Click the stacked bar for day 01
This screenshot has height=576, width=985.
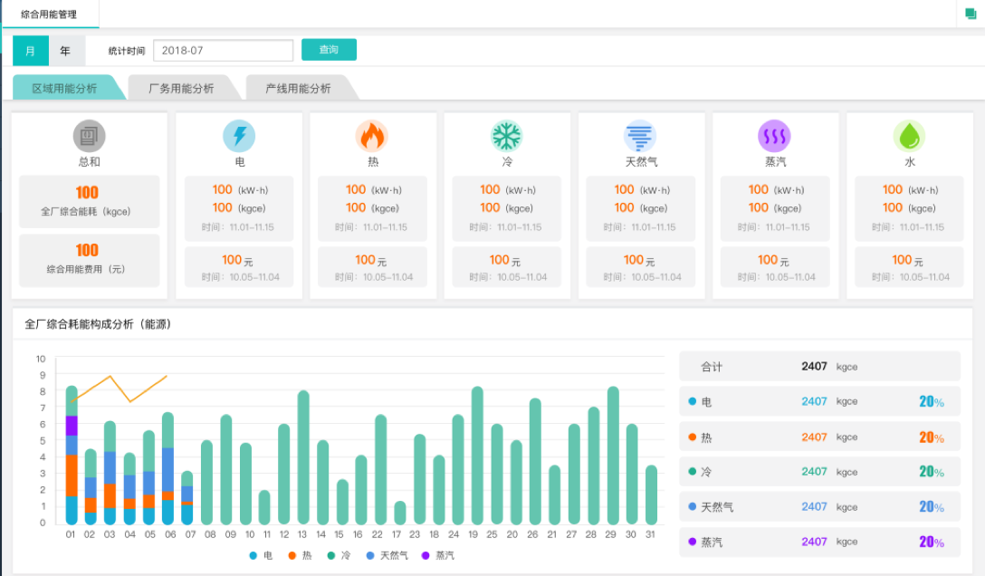72,456
